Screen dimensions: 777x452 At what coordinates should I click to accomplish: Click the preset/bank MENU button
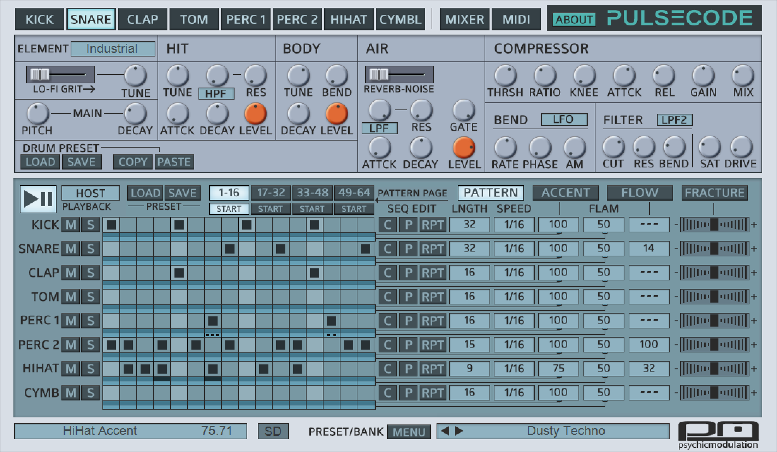click(x=409, y=432)
